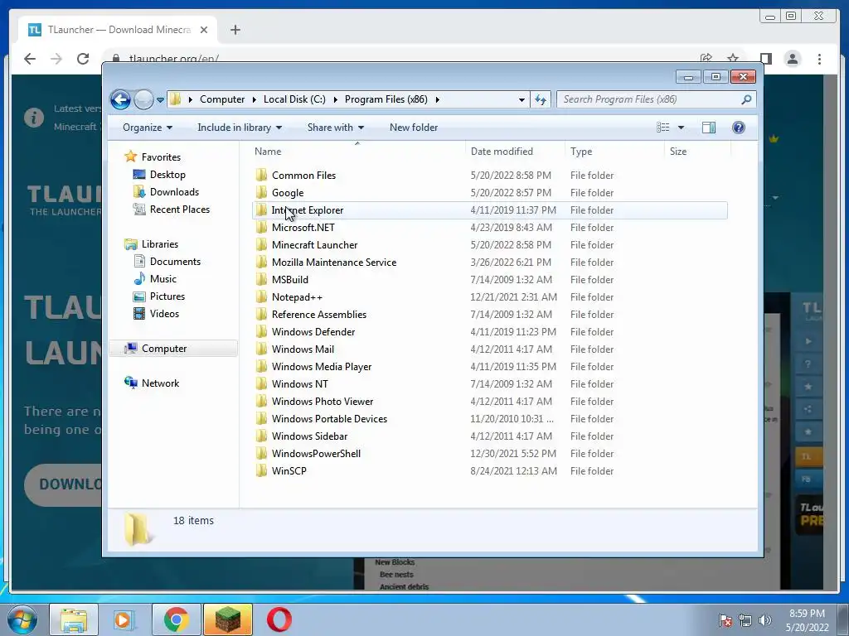
Task: Click the Refresh button next to the address bar
Action: pos(541,99)
